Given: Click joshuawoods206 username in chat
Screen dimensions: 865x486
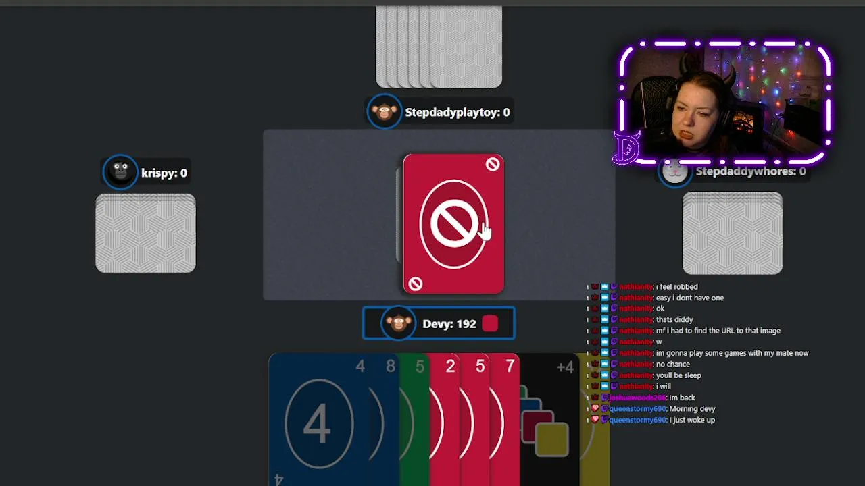Looking at the screenshot, I should pos(637,398).
